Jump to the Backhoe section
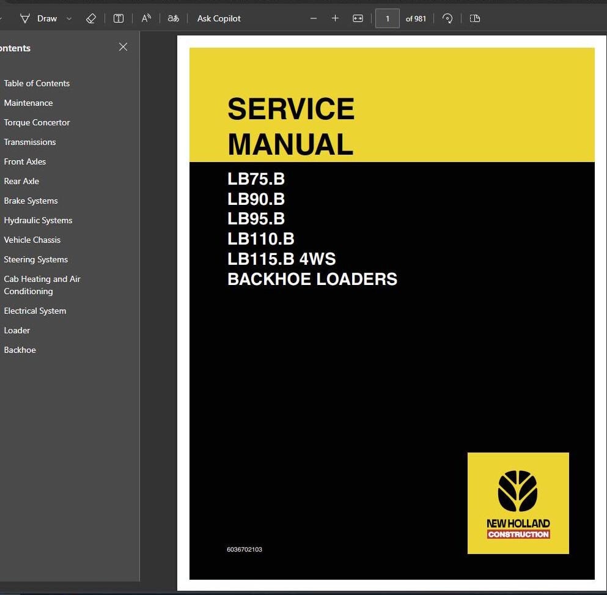 pos(20,350)
